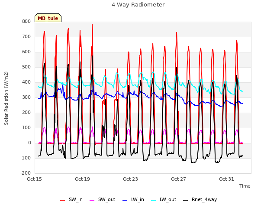Click the -200 y-axis tick label
The height and width of the screenshot is (208, 277).
26,173
